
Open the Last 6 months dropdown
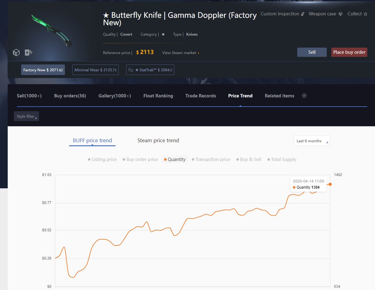311,141
